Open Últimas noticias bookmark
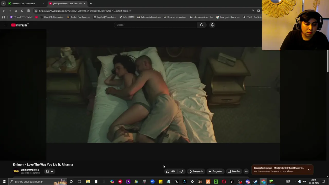 pyautogui.click(x=202, y=17)
